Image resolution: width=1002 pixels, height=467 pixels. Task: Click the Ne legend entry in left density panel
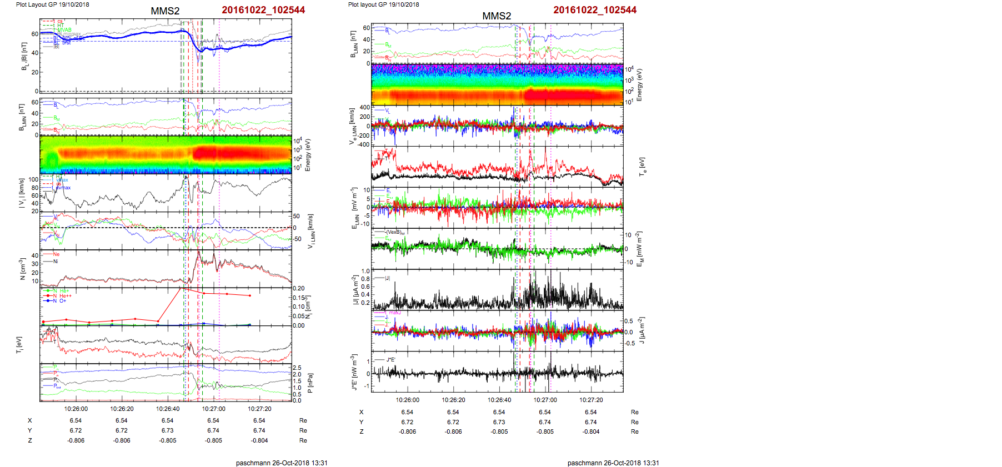56,254
